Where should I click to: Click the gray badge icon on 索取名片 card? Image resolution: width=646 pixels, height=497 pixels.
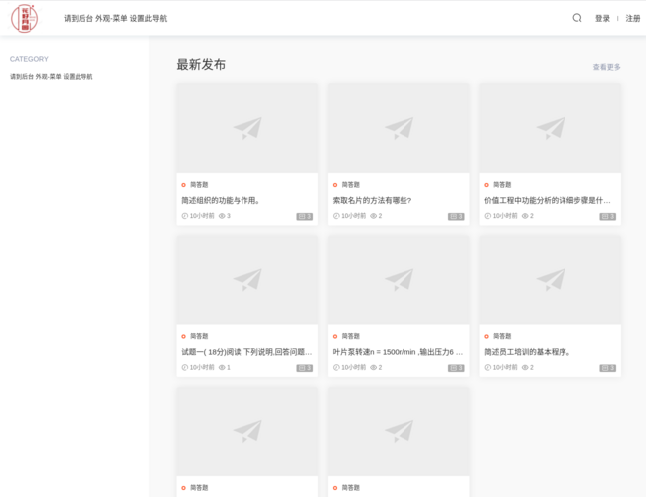coord(456,216)
